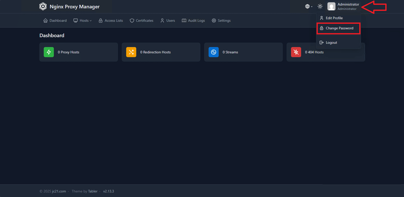Expand the Hosts menu
404x197 pixels.
point(82,20)
